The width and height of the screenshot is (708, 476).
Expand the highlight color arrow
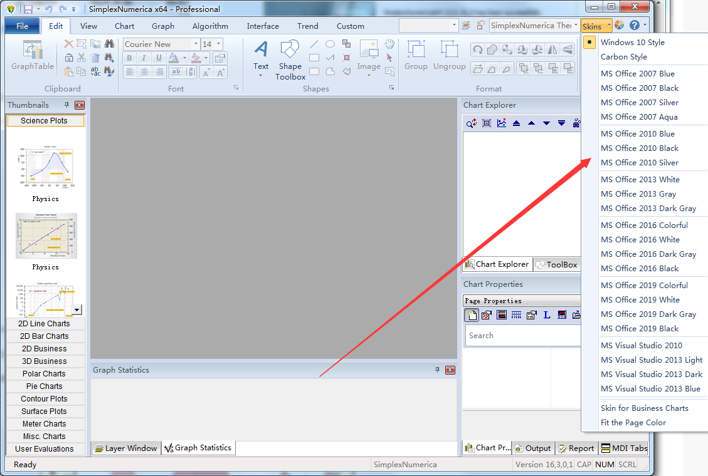(x=206, y=58)
